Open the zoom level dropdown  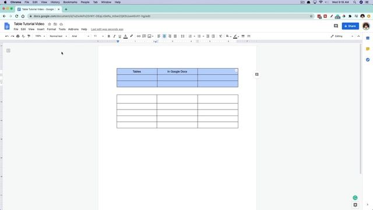40,36
